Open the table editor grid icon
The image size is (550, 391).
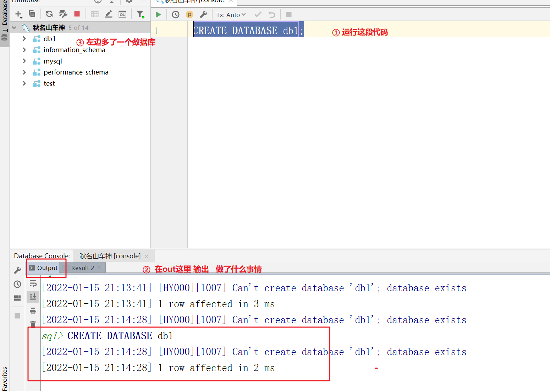95,14
